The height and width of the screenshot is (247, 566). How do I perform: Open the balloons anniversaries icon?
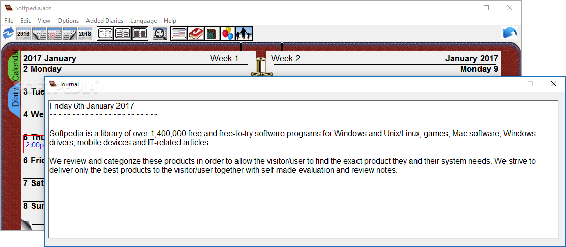coord(228,34)
